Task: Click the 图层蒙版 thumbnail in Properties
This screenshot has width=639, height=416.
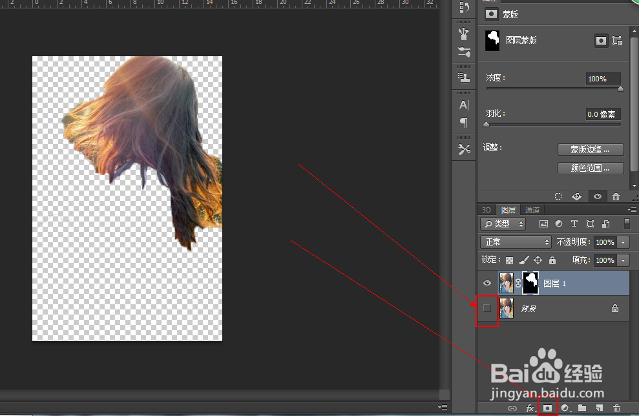Action: point(492,40)
